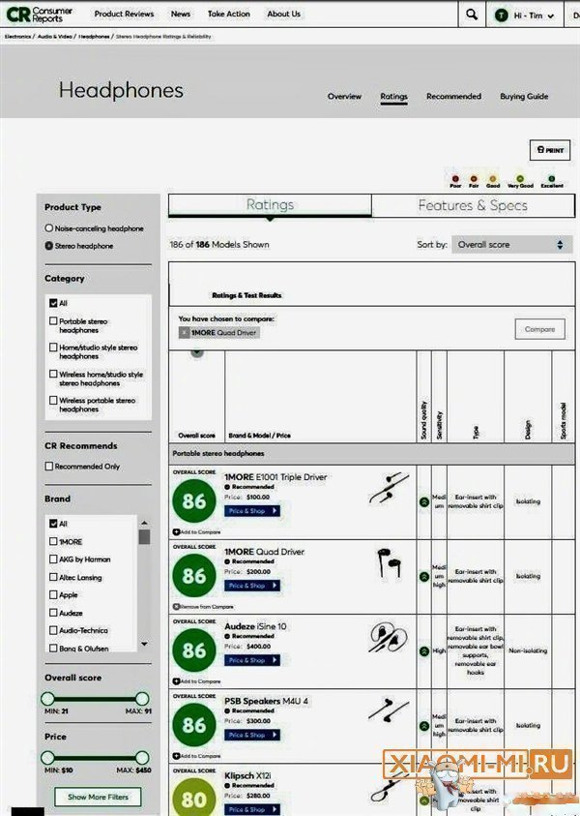
Task: Check the 1MORE brand checkbox
Action: click(x=53, y=541)
